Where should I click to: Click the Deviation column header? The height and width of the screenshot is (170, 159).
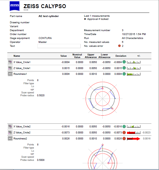pyautogui.click(x=121, y=56)
